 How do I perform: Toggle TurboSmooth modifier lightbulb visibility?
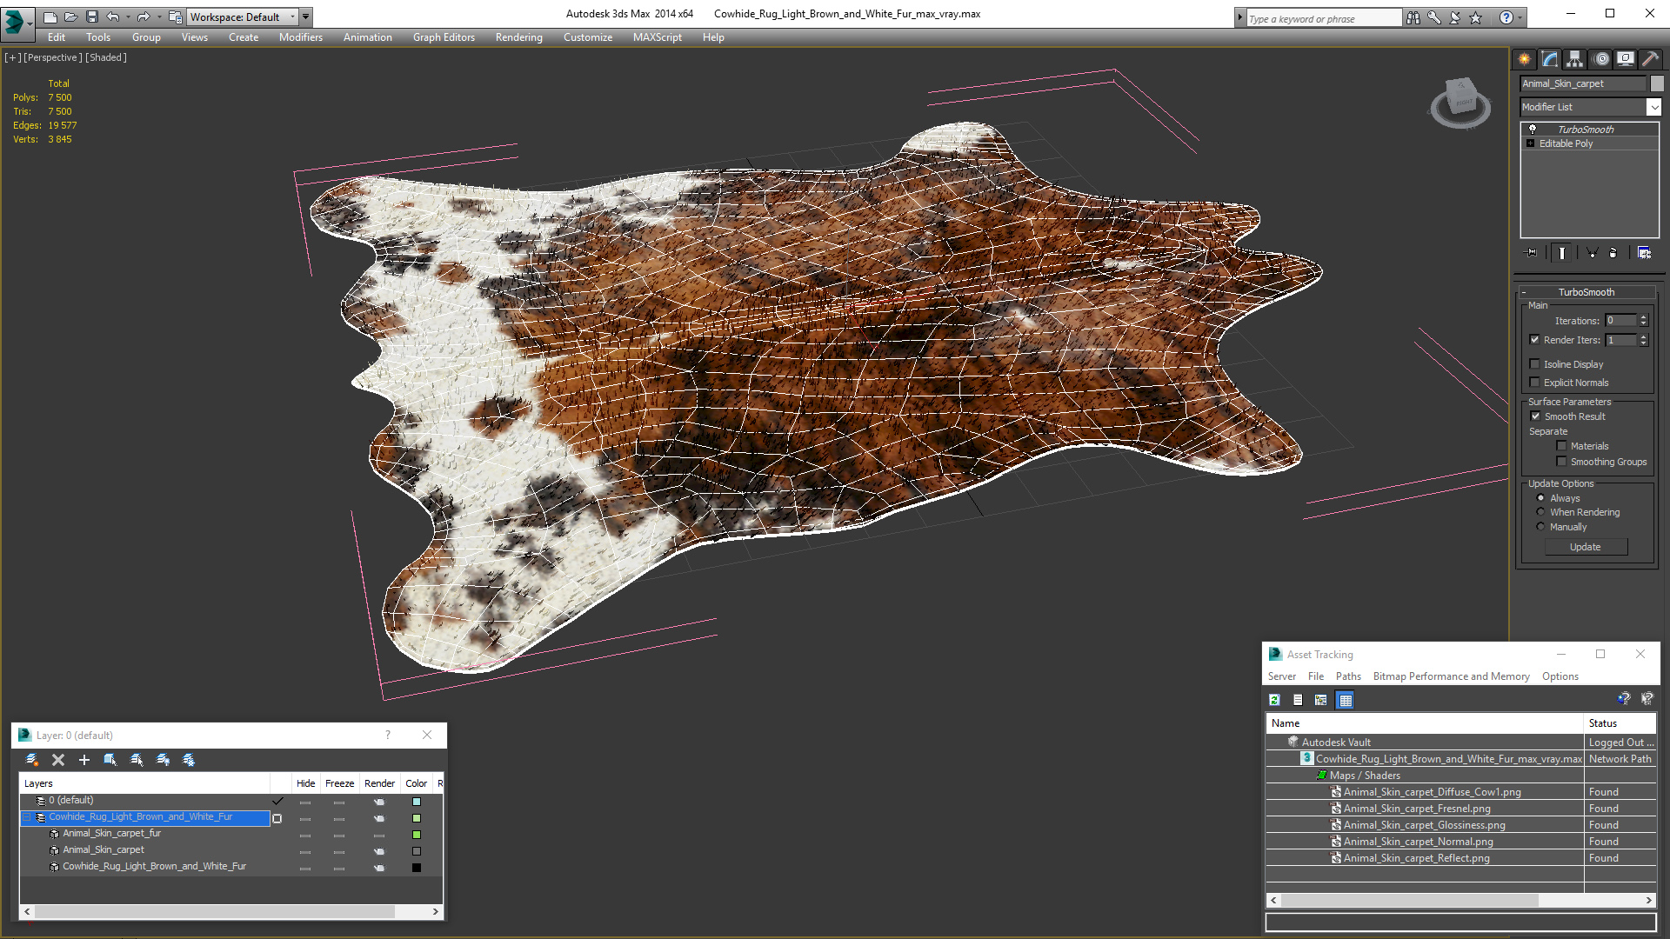[1533, 129]
